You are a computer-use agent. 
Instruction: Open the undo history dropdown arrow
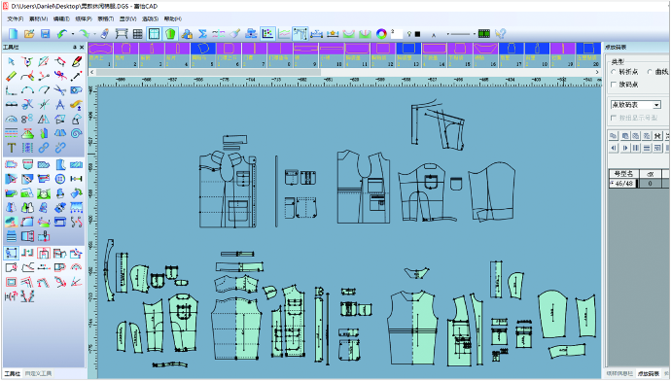[x=73, y=34]
